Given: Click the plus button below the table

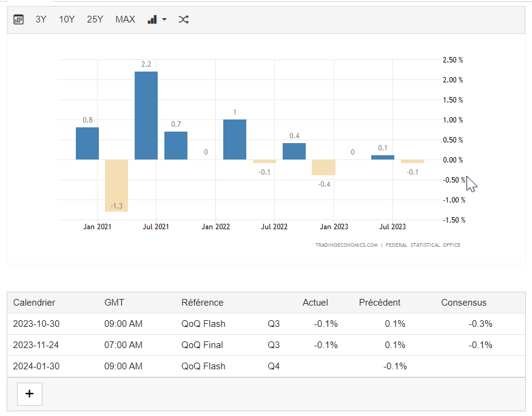Looking at the screenshot, I should [29, 394].
